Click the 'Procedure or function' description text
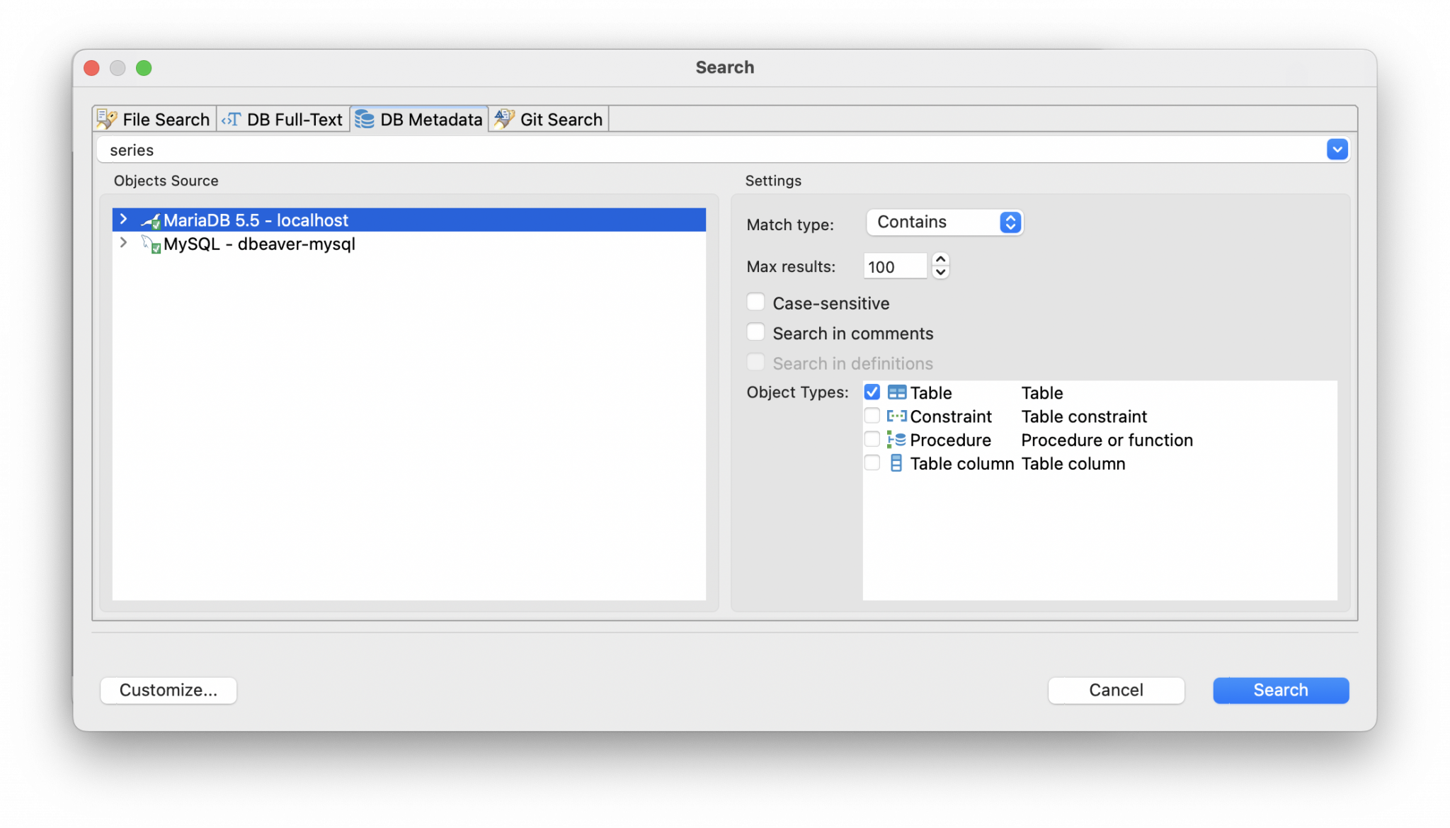Image resolution: width=1450 pixels, height=828 pixels. coord(1107,440)
